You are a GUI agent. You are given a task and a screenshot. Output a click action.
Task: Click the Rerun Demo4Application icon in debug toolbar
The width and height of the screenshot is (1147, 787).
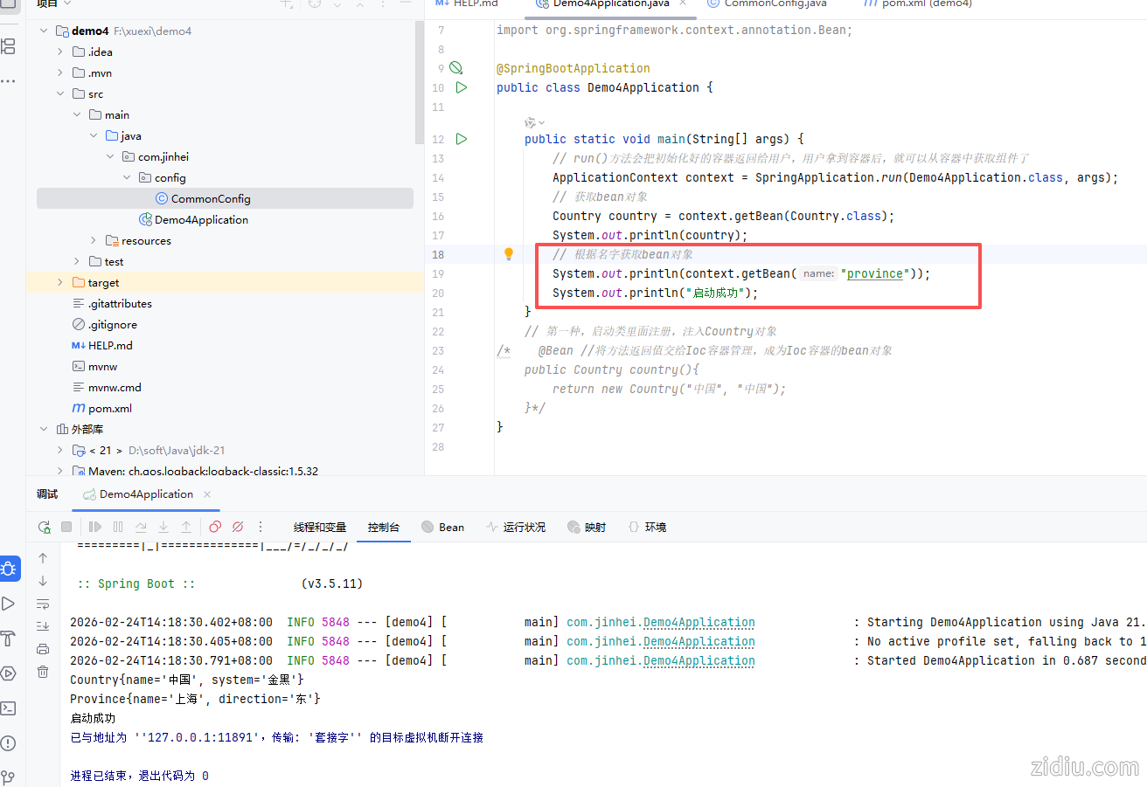pyautogui.click(x=44, y=527)
